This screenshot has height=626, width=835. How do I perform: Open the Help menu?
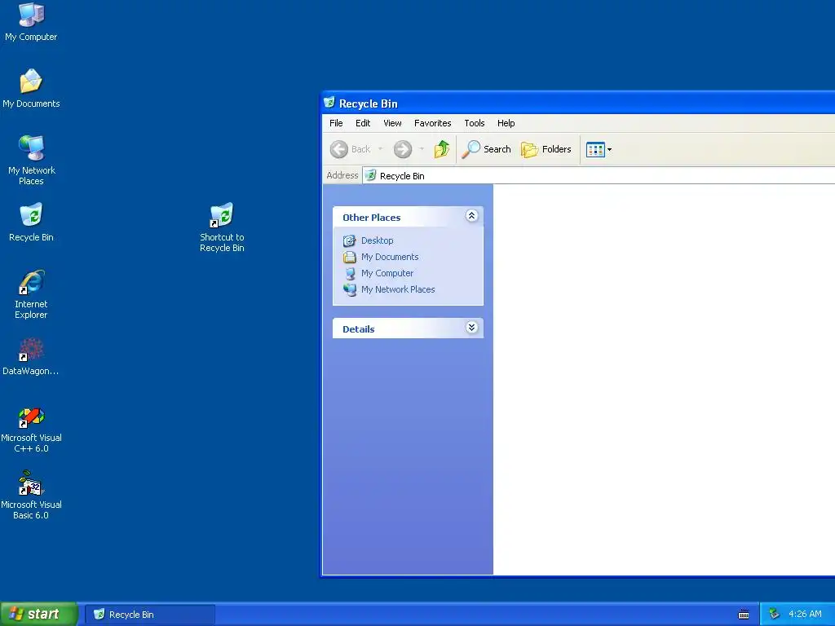(x=506, y=123)
